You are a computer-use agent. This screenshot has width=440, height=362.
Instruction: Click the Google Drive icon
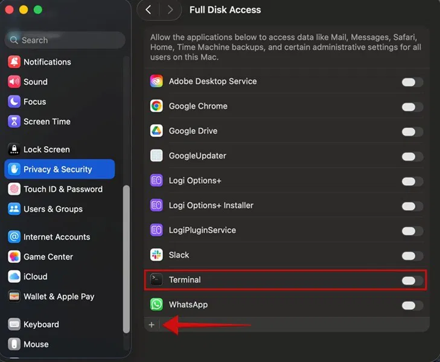pos(156,131)
